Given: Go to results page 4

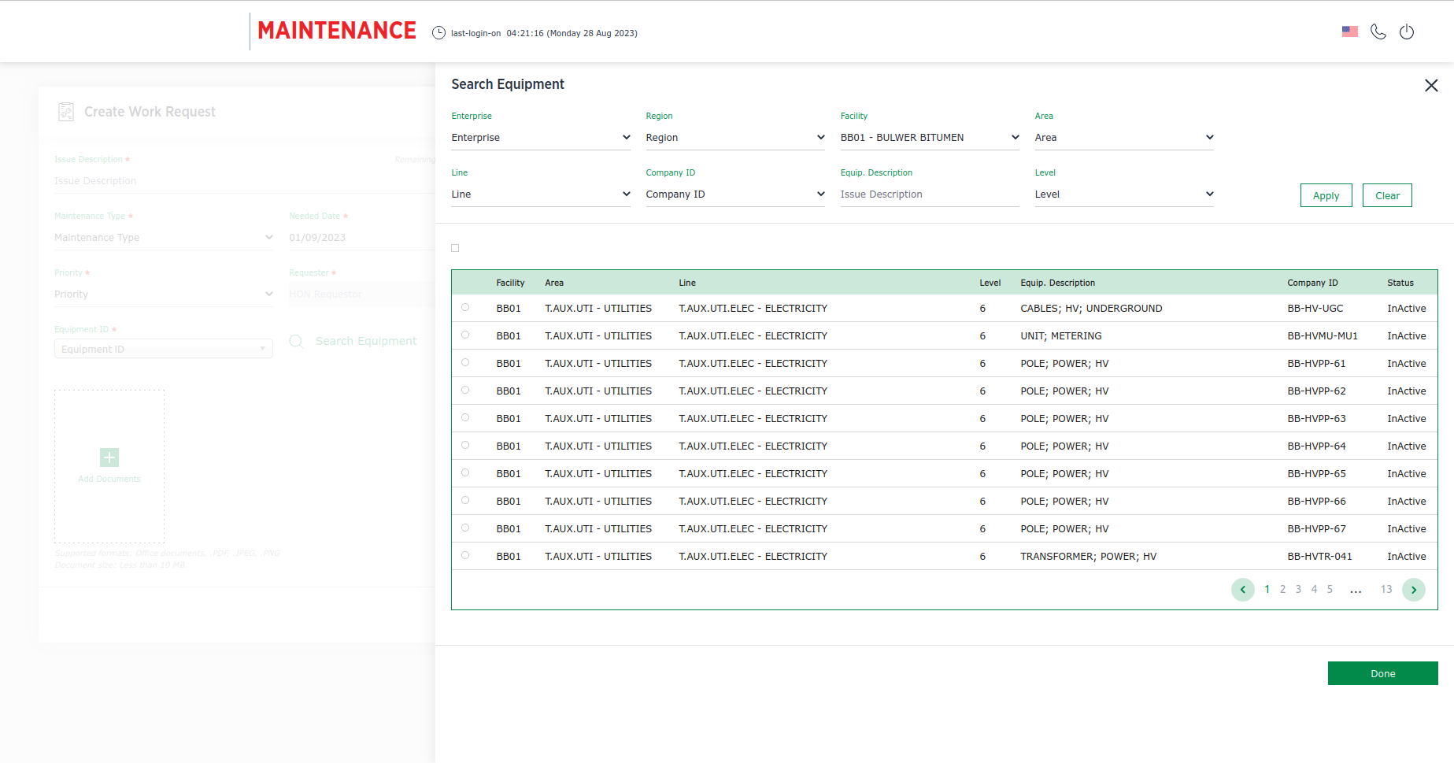Looking at the screenshot, I should pyautogui.click(x=1314, y=590).
